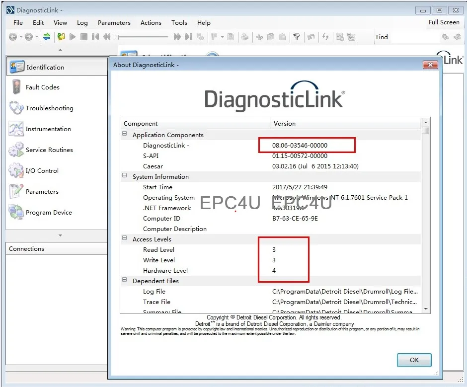The image size is (467, 387).
Task: Click the Print icon in toolbar
Action: pos(245,37)
